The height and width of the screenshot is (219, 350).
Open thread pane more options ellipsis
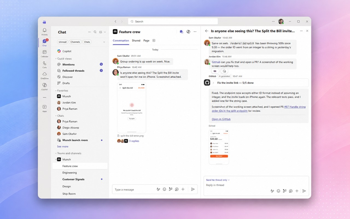pos(301,31)
